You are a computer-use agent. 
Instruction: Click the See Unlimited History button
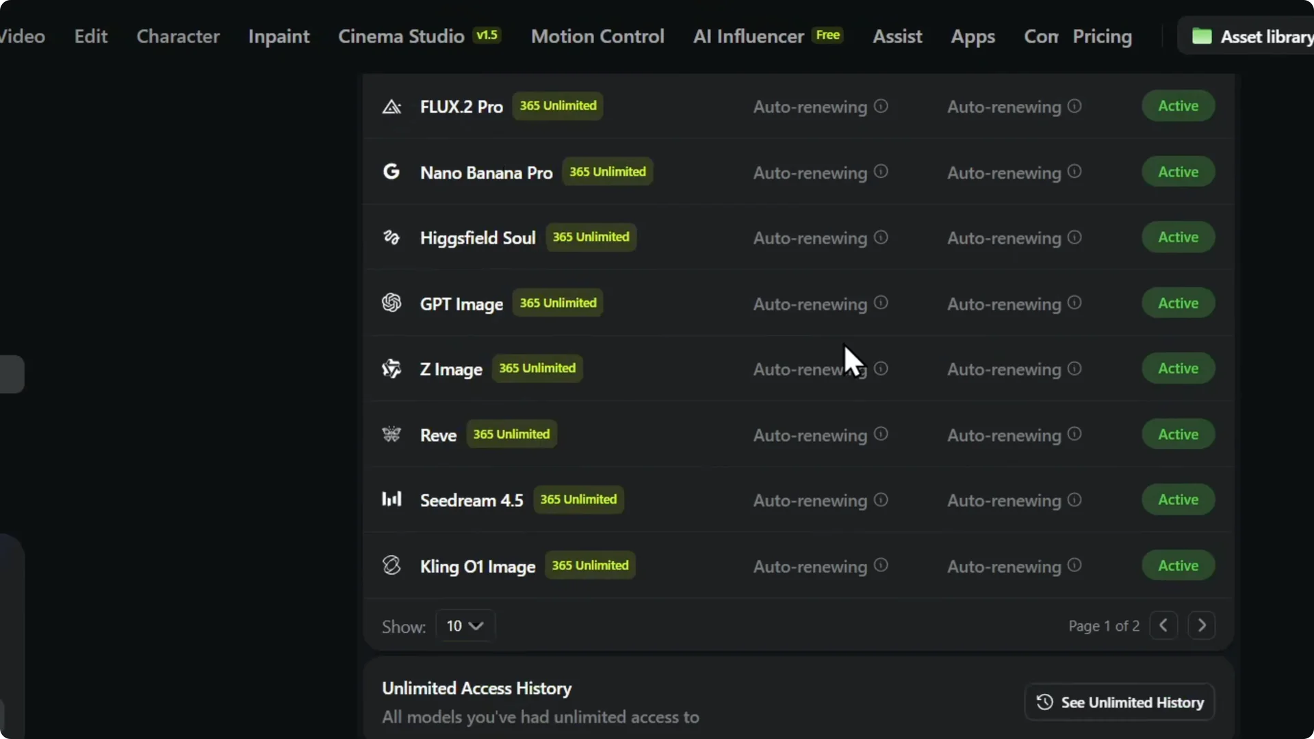coord(1118,701)
